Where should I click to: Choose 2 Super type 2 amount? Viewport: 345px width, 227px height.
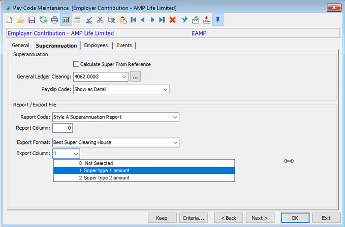144,178
